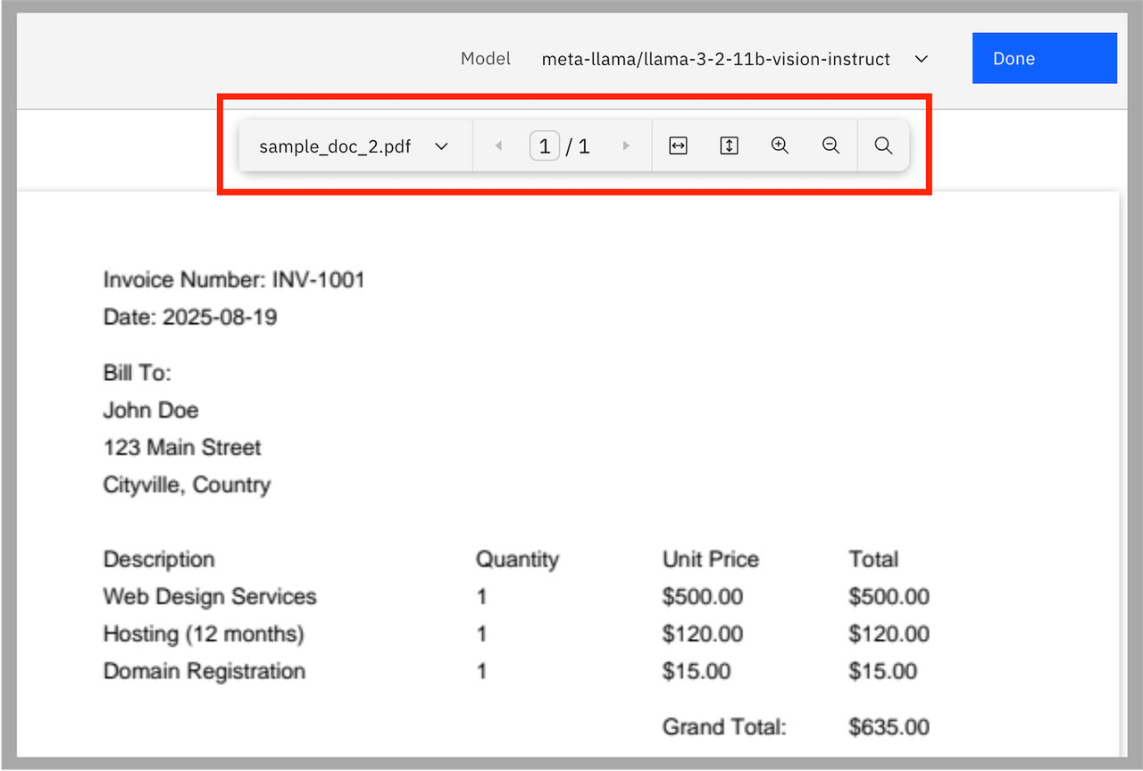Click the Grand Total: label

point(724,727)
